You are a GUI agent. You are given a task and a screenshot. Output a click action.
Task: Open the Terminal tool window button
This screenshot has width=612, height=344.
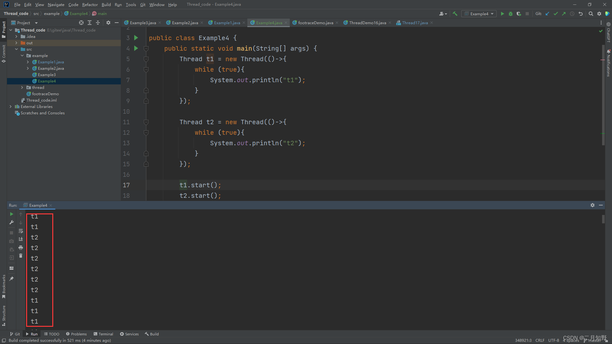pyautogui.click(x=103, y=334)
